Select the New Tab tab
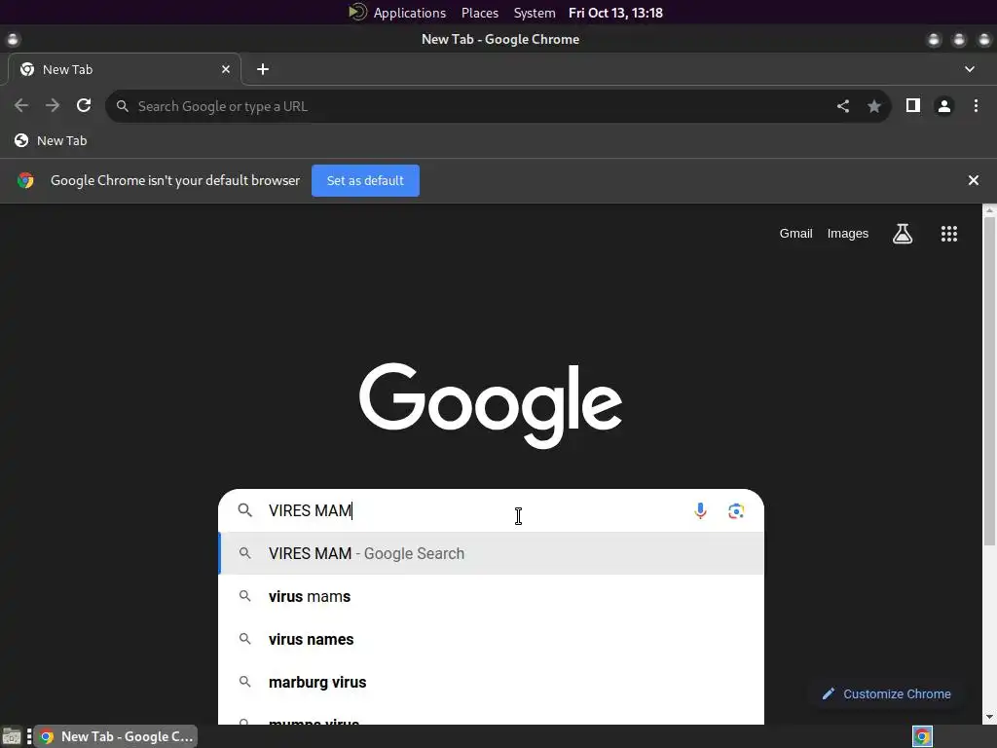 click(124, 69)
